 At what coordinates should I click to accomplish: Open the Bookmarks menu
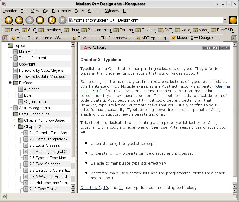pyautogui.click(x=61, y=11)
